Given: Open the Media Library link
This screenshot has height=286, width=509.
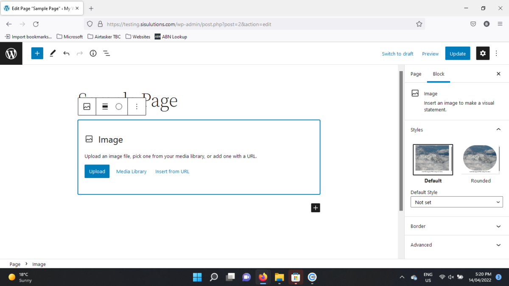Looking at the screenshot, I should click(x=131, y=171).
